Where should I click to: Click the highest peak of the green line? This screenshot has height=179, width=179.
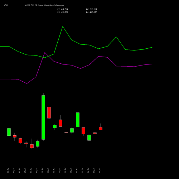[63, 26]
